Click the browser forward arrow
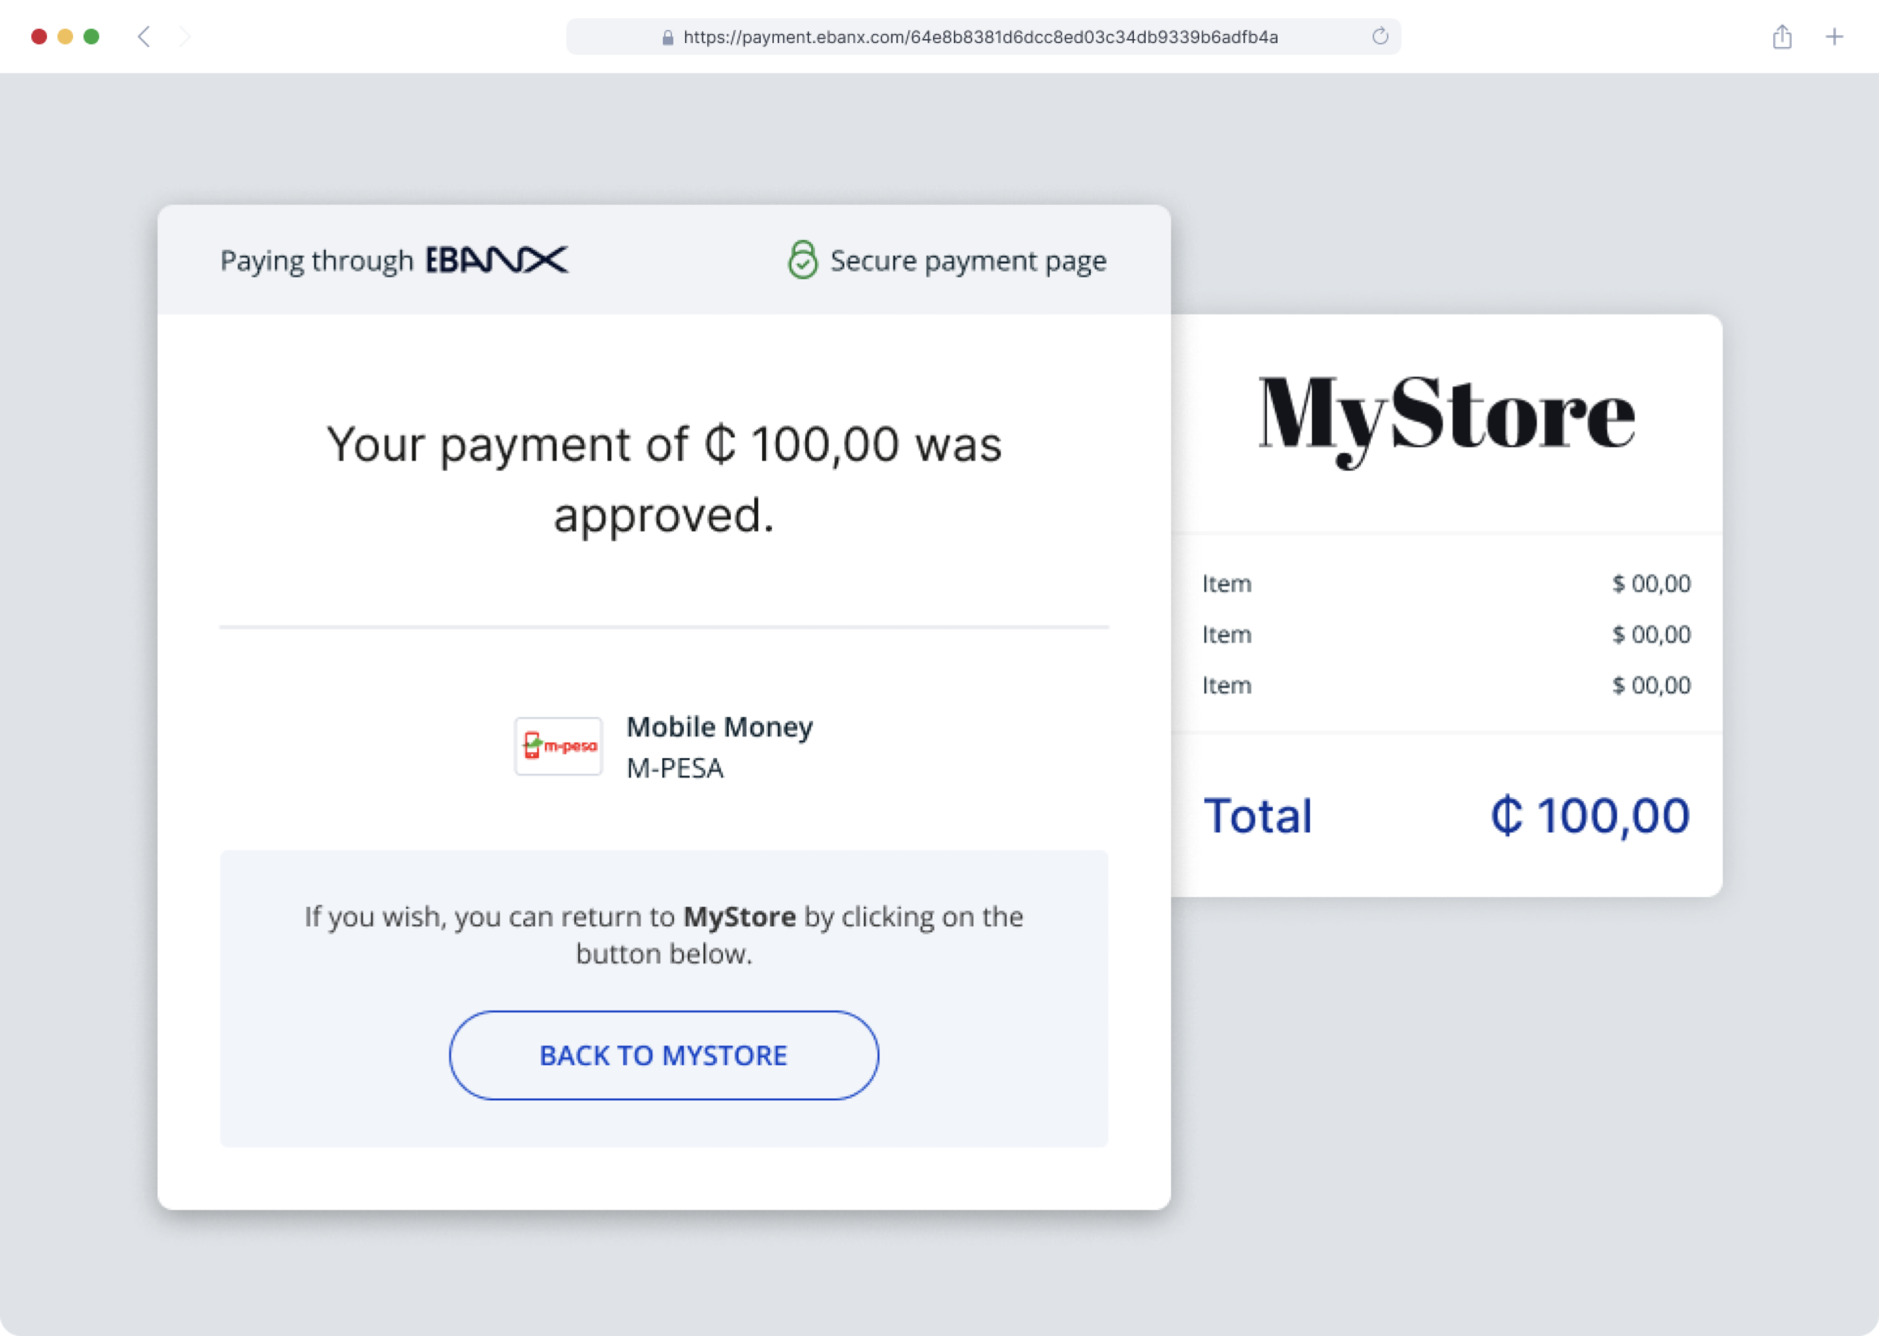The image size is (1879, 1336). click(184, 37)
